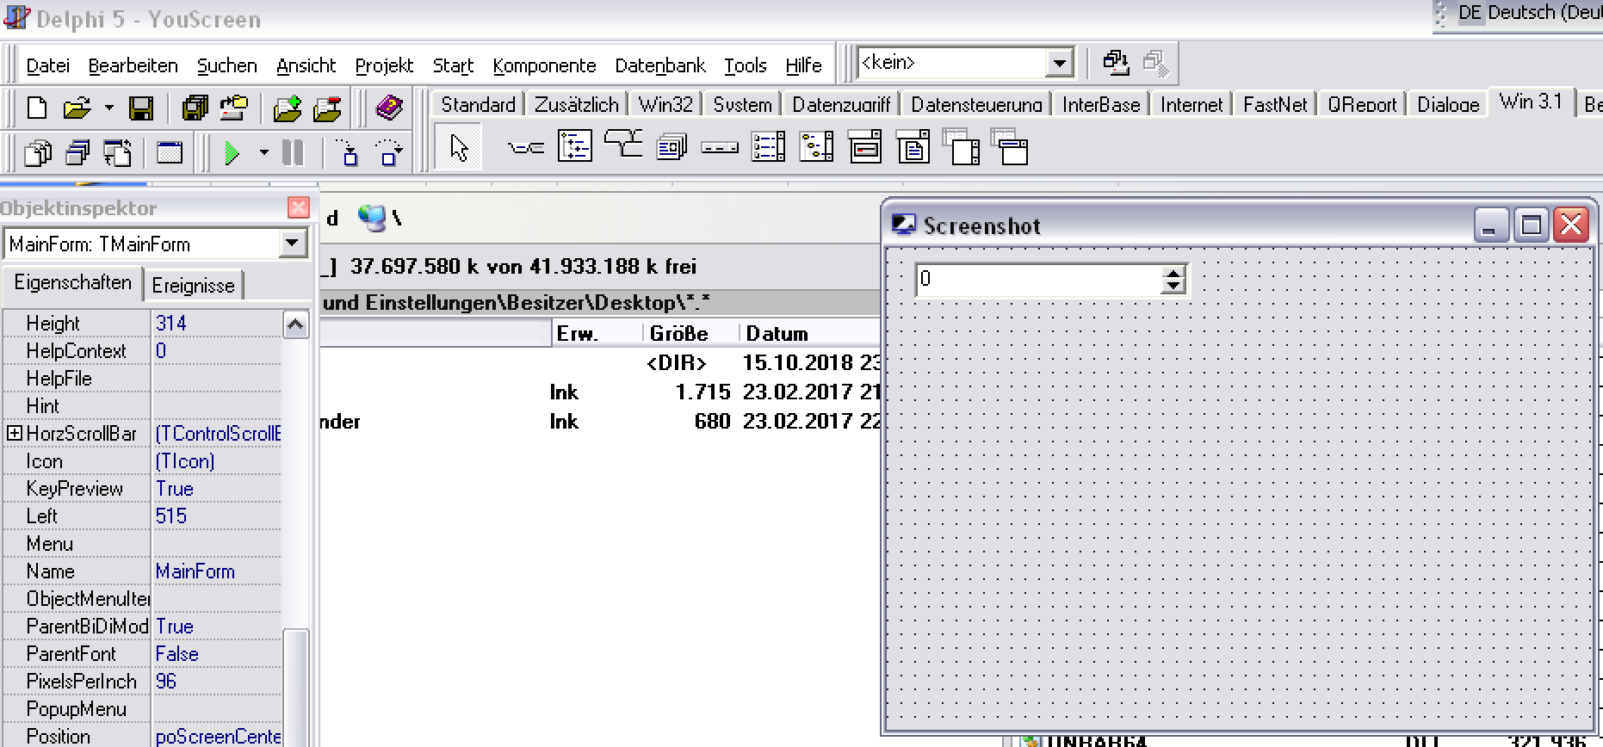Screen dimensions: 1603x747
Task: Select the TabSet component icon
Action: [x=526, y=148]
